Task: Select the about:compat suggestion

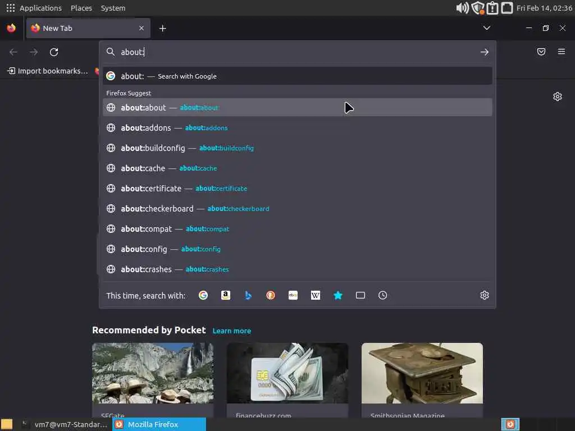Action: (x=298, y=229)
